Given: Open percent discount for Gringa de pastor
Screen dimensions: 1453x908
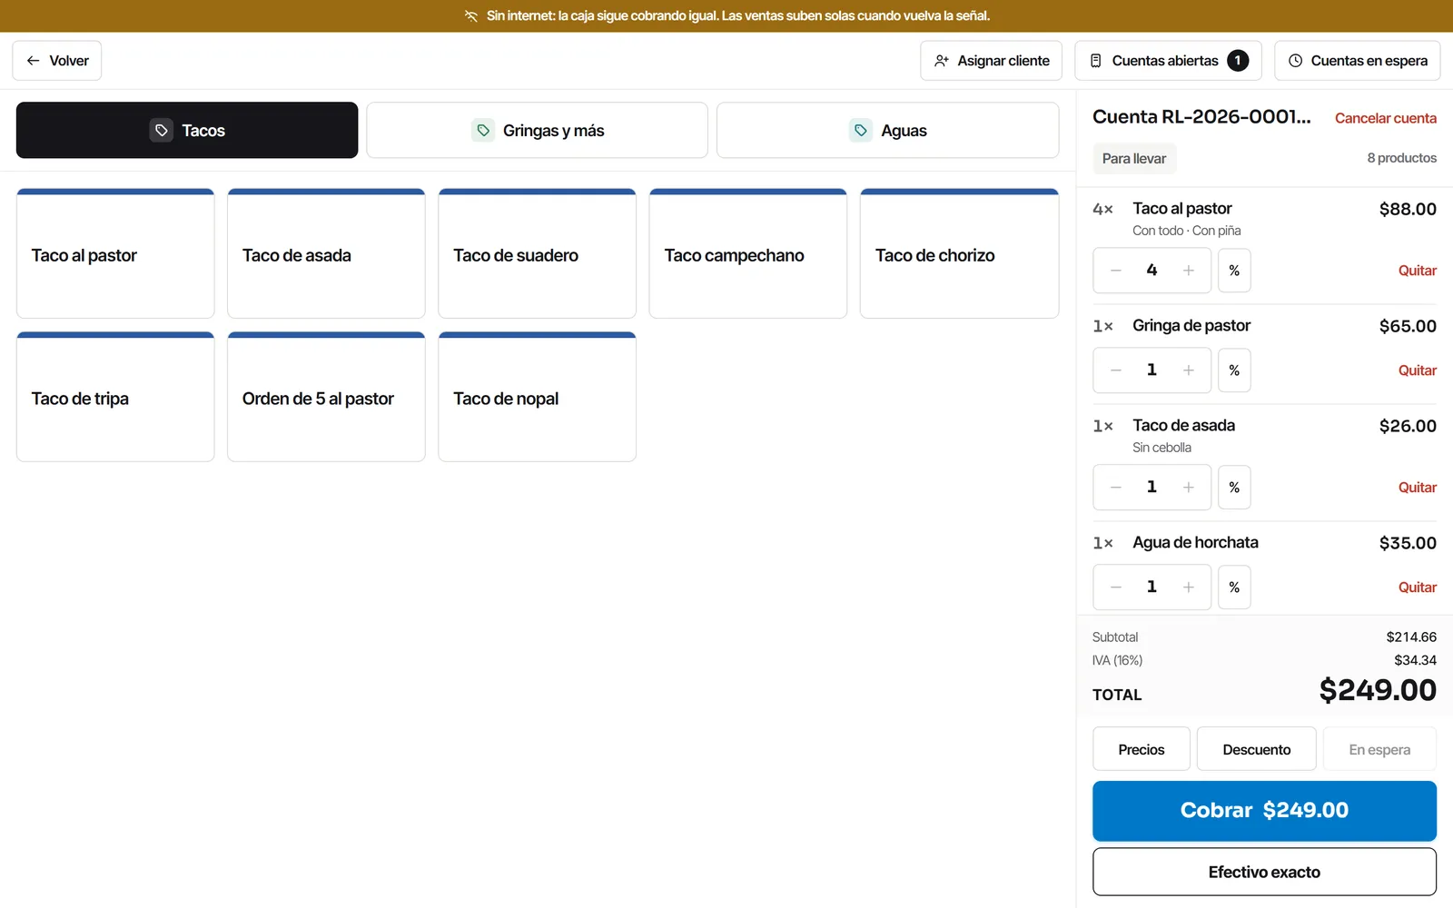Looking at the screenshot, I should pyautogui.click(x=1234, y=370).
